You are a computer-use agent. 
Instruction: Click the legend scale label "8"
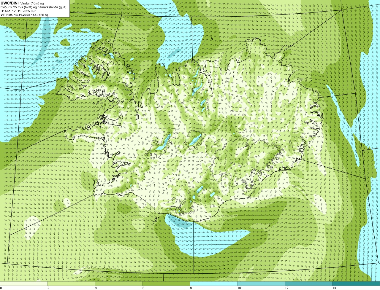191,288
